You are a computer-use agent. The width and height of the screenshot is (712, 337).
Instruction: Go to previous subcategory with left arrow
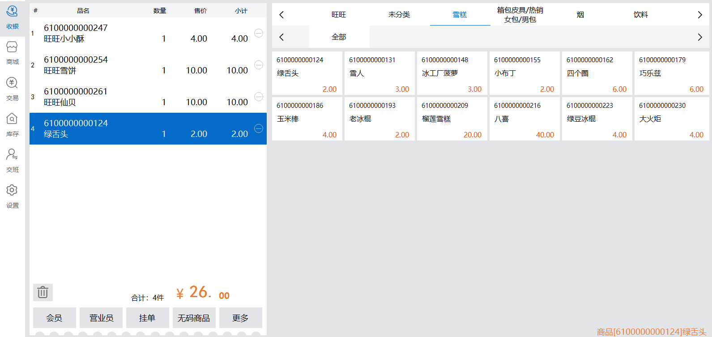[281, 37]
